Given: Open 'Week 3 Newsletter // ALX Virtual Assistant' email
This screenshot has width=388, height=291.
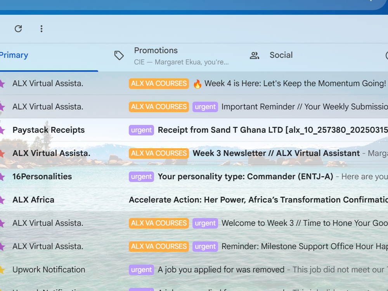Looking at the screenshot, I should click(276, 153).
